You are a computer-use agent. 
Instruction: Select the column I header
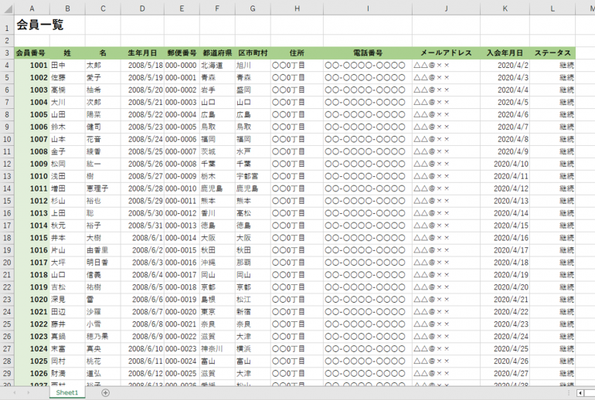tap(367, 8)
